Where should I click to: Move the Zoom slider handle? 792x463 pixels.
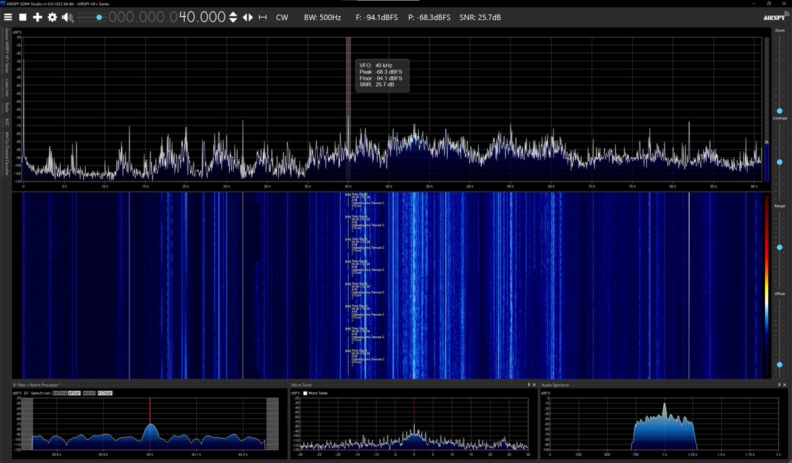(779, 110)
